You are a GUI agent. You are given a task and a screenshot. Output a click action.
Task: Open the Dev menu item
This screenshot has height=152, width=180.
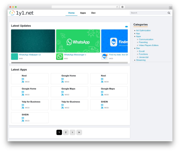[x=93, y=13]
